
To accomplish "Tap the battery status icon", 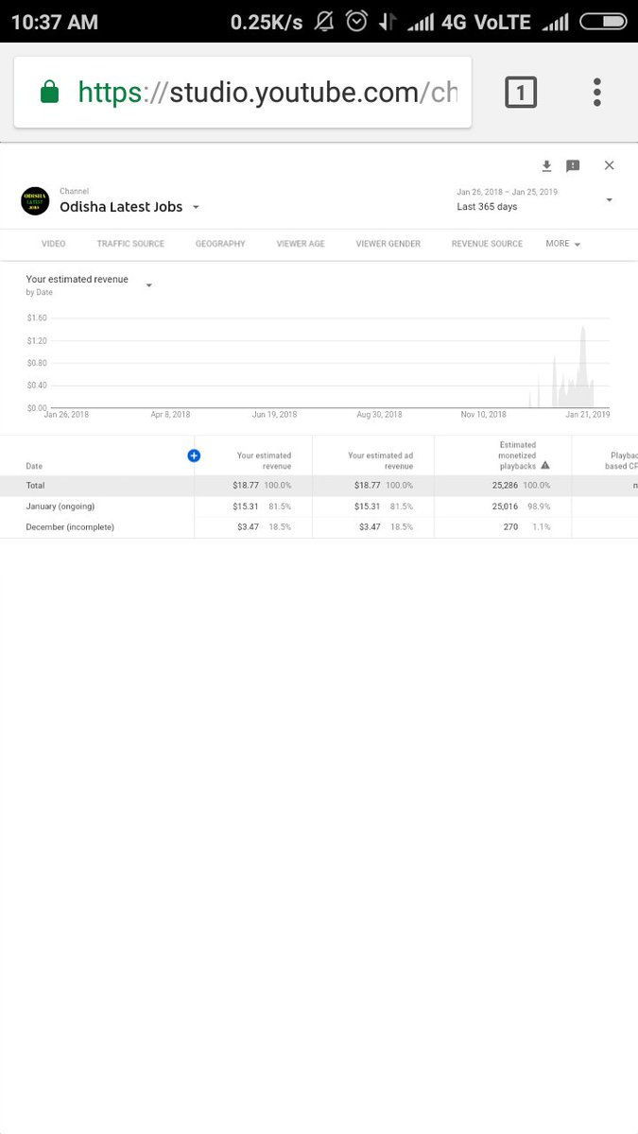I will pyautogui.click(x=602, y=21).
